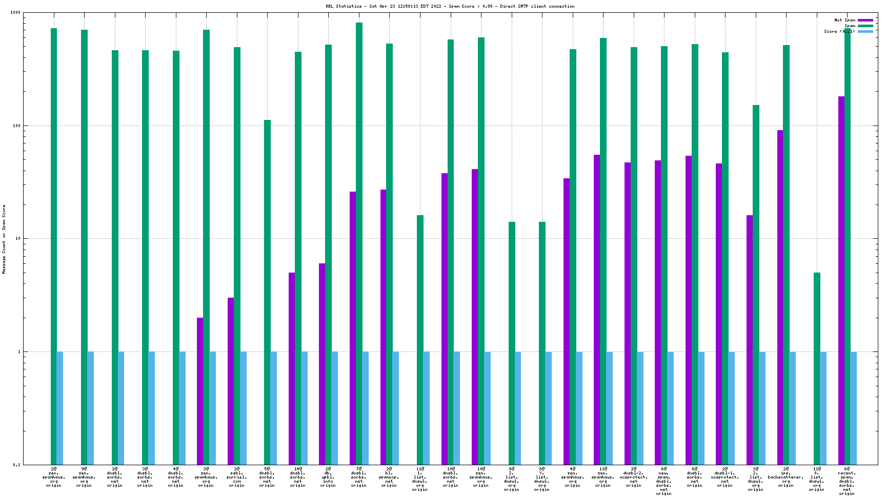Screen dimensions: 886x498
Task: Select the dnsbl-2.uceprotect.net axis label
Action: point(633,477)
